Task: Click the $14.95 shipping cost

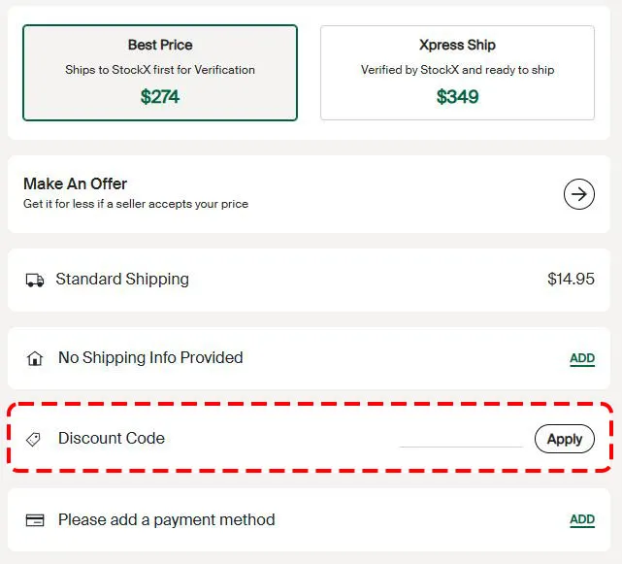Action: click(x=571, y=280)
